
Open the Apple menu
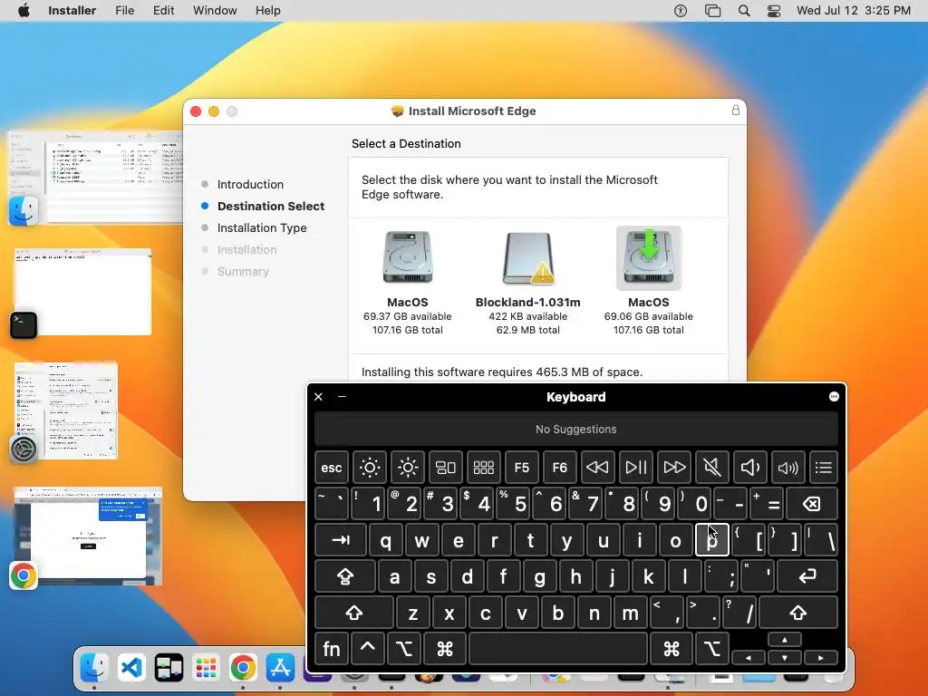pyautogui.click(x=24, y=11)
